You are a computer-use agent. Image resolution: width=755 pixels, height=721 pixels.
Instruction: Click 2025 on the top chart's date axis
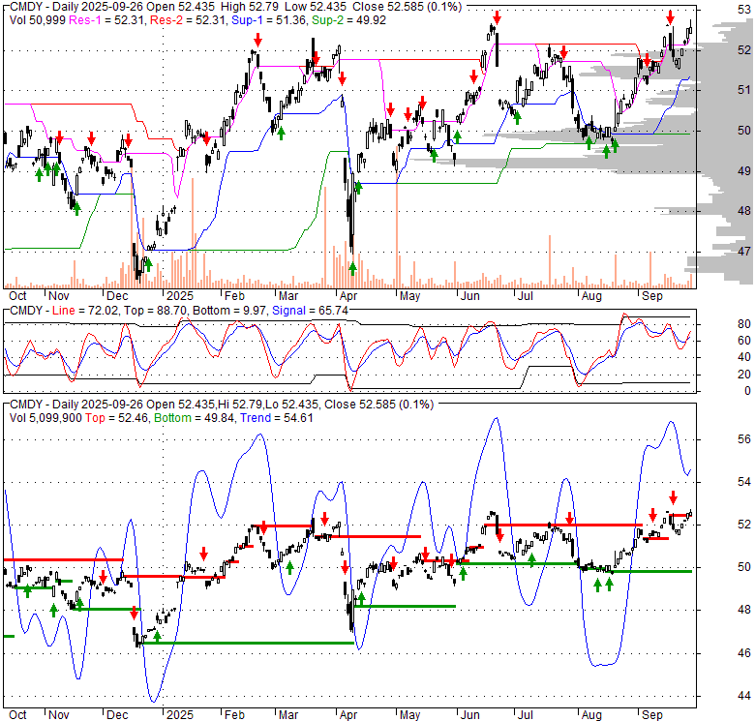click(x=180, y=296)
